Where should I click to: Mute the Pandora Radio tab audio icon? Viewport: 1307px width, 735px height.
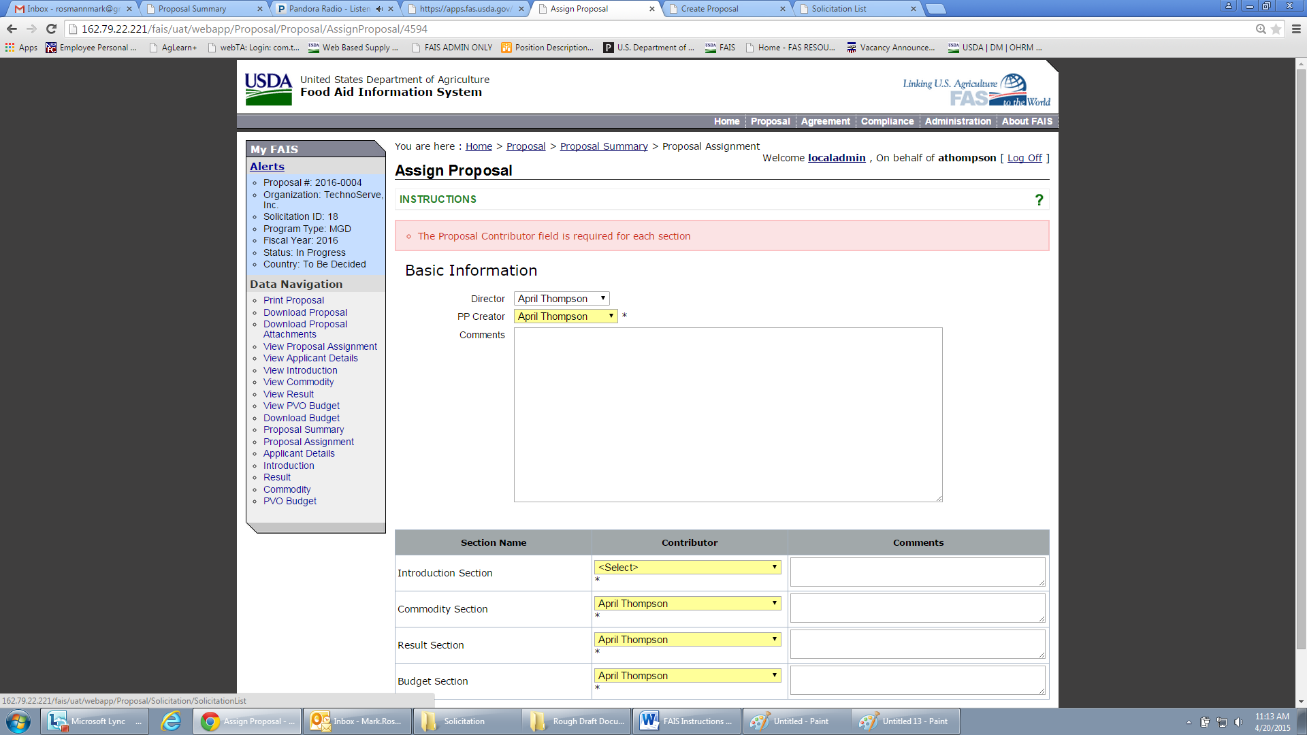pos(379,9)
